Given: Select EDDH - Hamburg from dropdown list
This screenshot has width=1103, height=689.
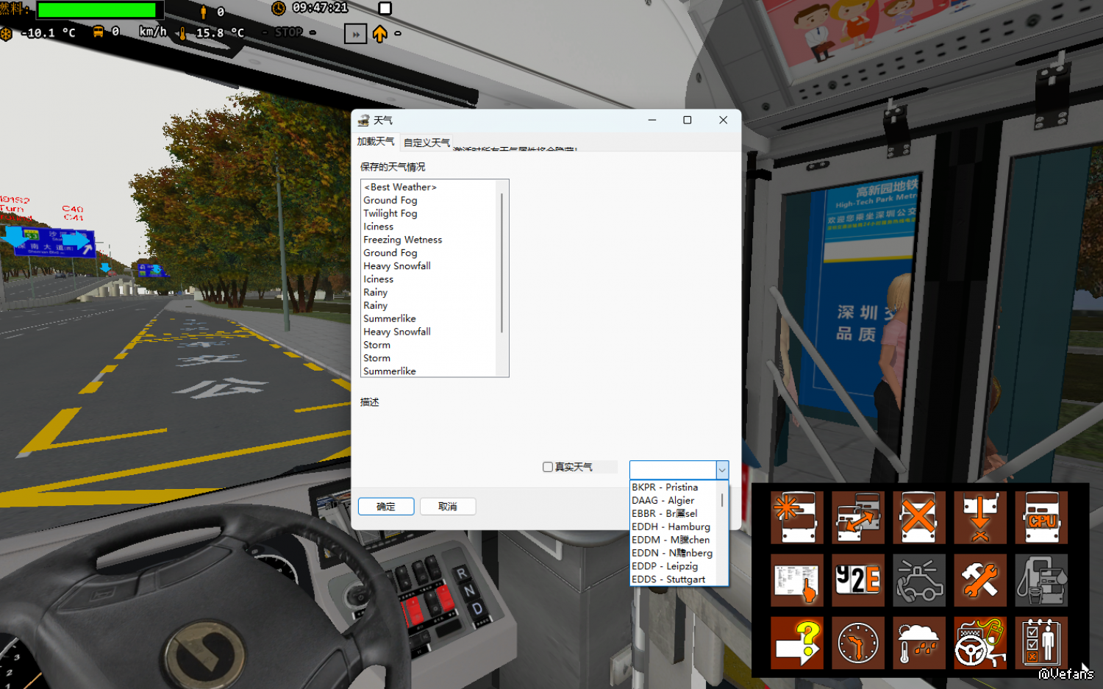Looking at the screenshot, I should point(671,527).
